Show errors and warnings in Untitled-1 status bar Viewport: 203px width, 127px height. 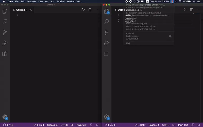[x=8, y=125]
